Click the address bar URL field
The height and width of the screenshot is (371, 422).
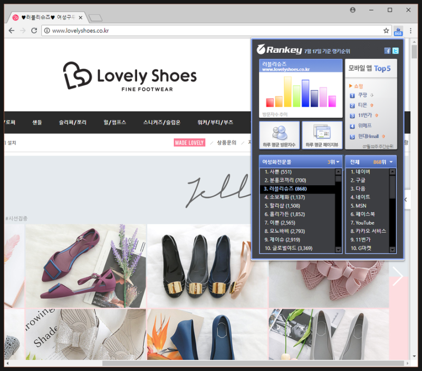[215, 31]
